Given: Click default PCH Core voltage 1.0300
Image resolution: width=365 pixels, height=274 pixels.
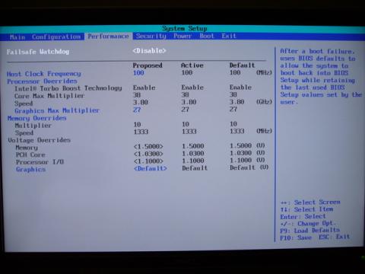Looking at the screenshot, I should pyautogui.click(x=240, y=153).
